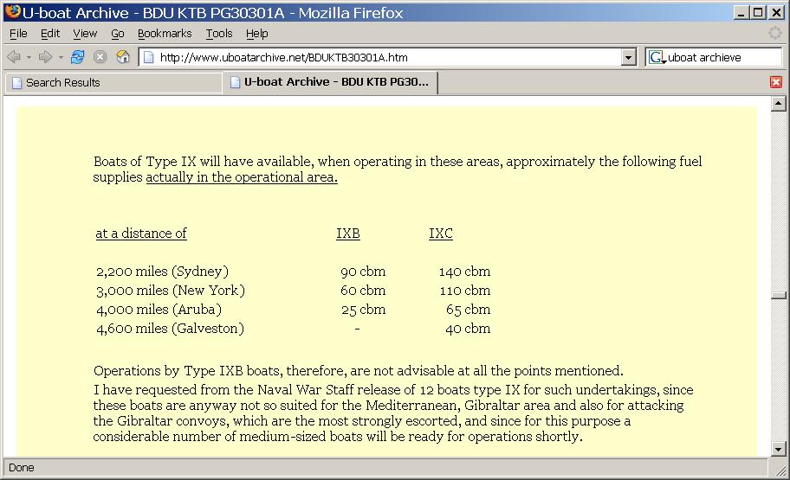The image size is (790, 480).
Task: Click the vertical scrollbar thumb
Action: [778, 295]
